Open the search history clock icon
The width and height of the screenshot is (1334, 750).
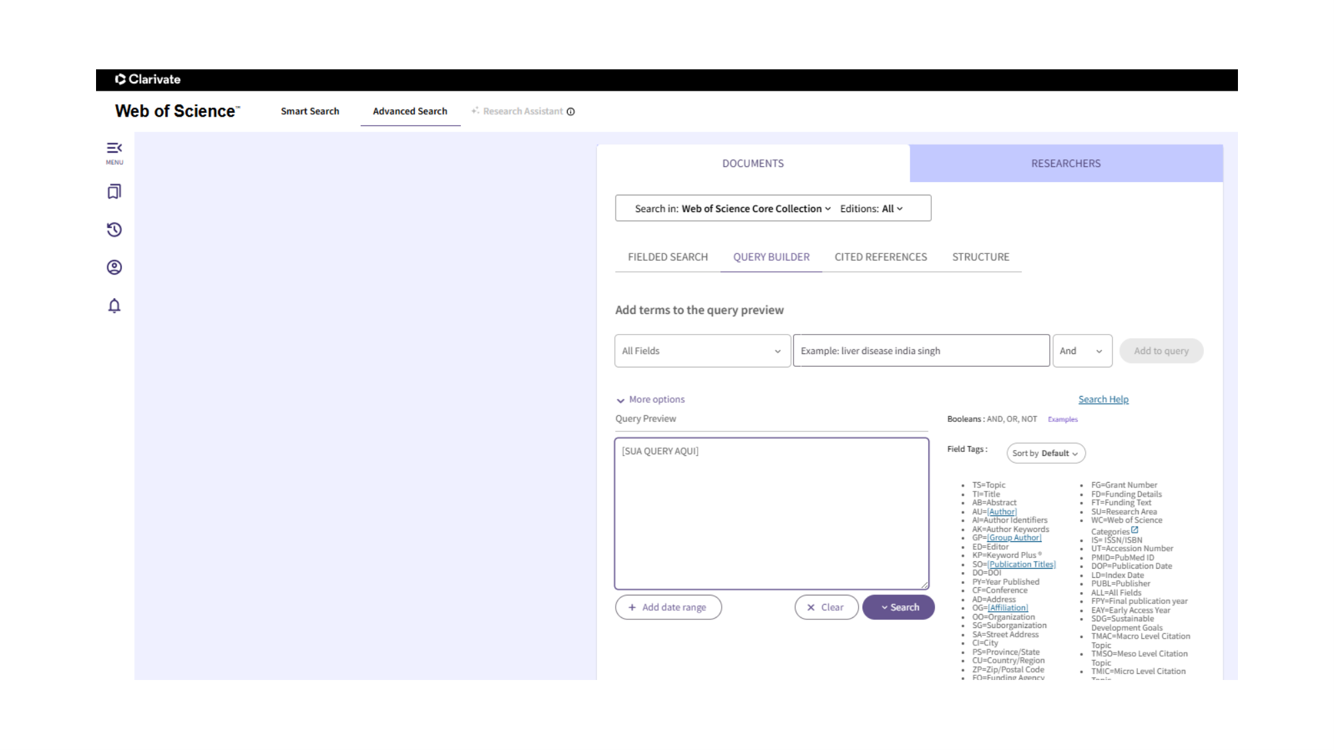(x=114, y=230)
